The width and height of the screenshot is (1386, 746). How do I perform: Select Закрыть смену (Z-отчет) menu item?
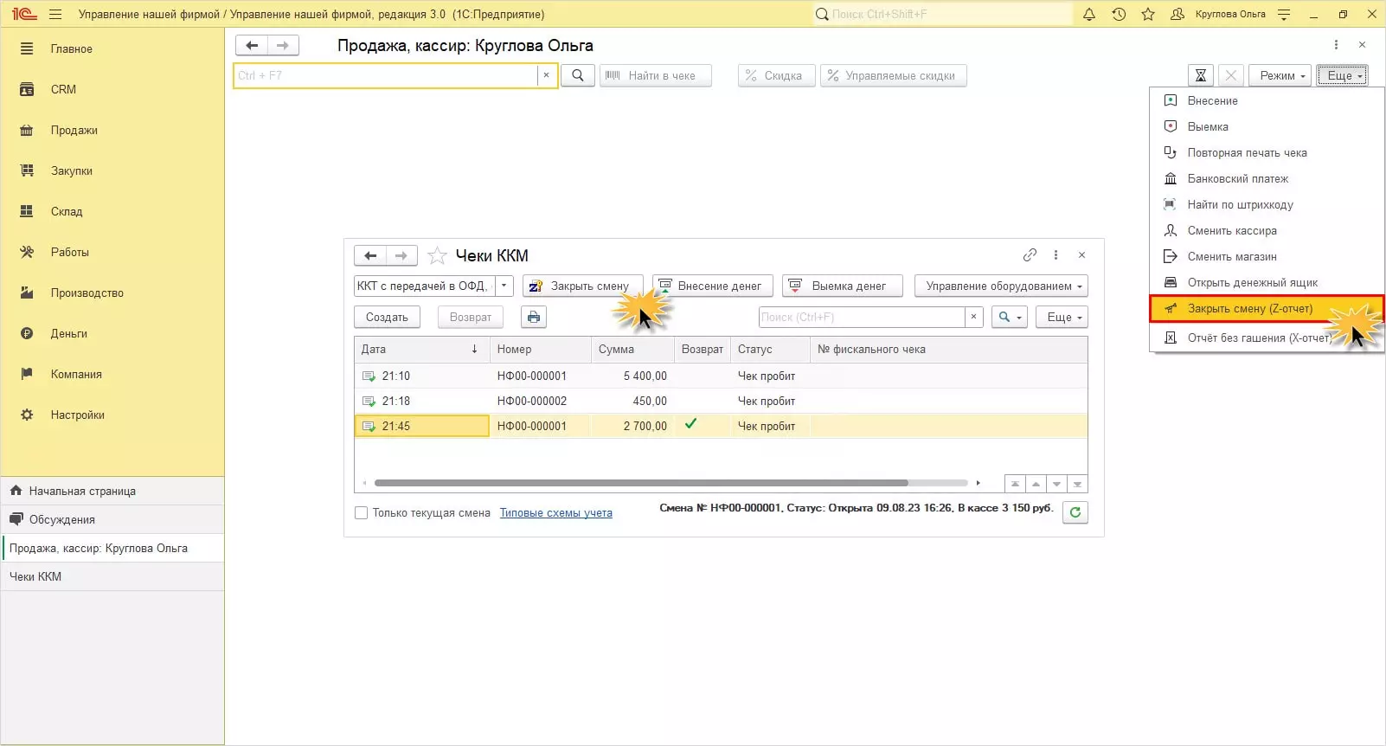[x=1249, y=309]
